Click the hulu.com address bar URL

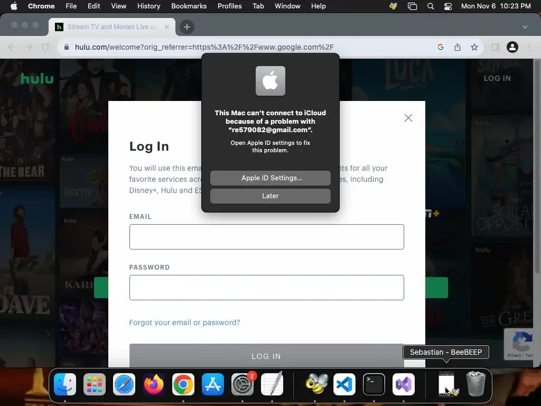(204, 47)
